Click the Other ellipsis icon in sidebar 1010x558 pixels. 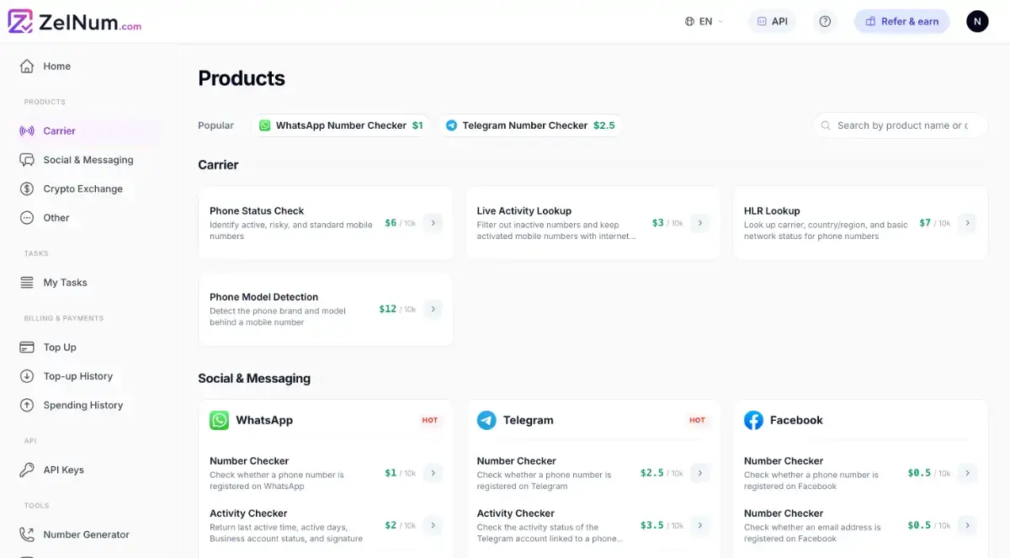pos(27,218)
